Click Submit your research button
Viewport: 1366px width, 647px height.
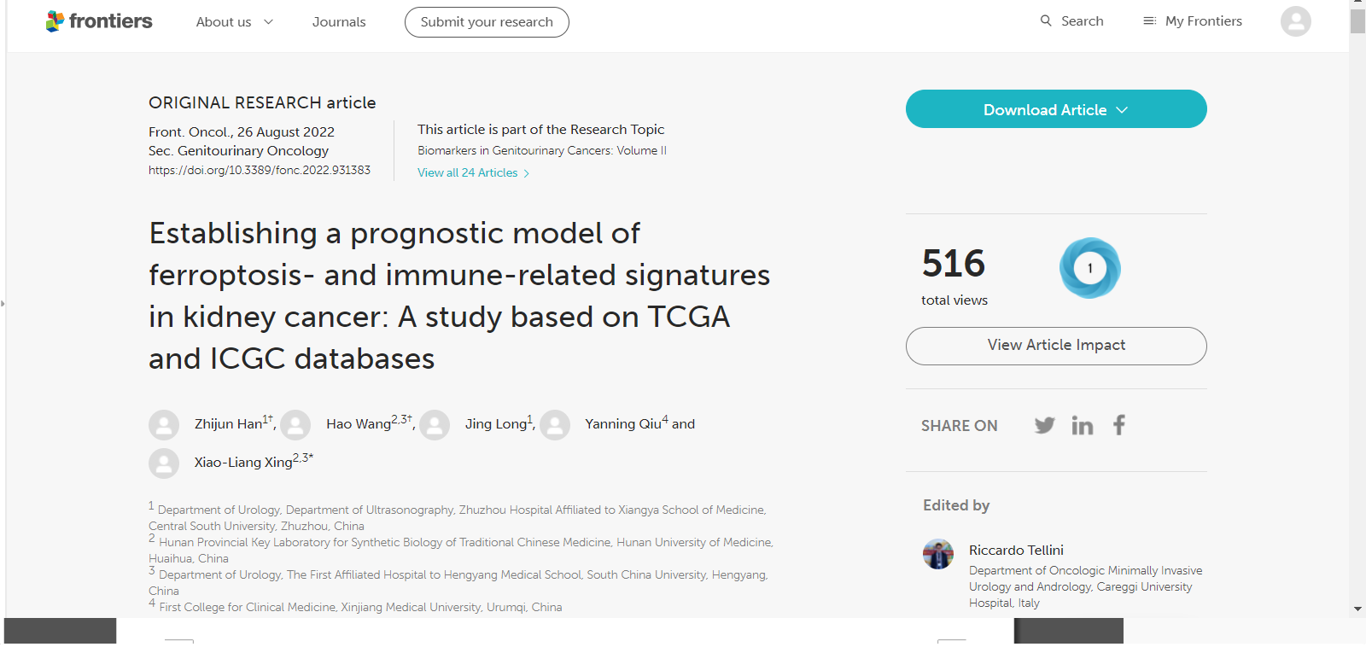(x=487, y=22)
